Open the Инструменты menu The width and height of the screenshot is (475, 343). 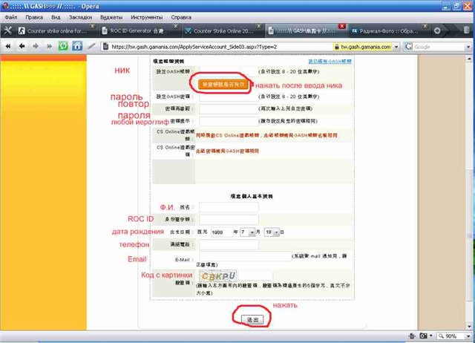147,17
